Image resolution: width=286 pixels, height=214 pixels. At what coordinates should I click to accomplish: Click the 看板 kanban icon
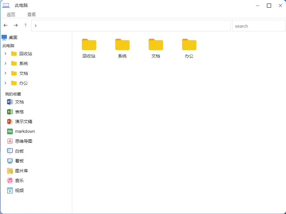point(10,161)
